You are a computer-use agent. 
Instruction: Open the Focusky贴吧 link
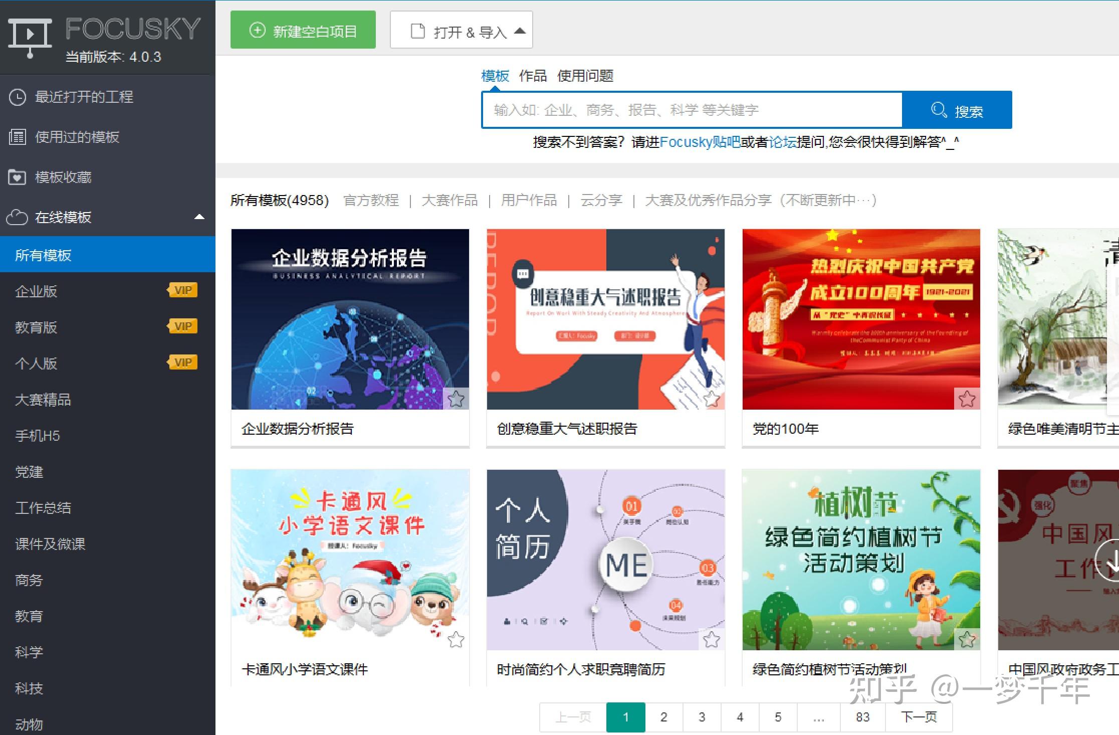700,142
